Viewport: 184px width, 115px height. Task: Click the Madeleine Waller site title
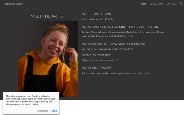(13, 4)
